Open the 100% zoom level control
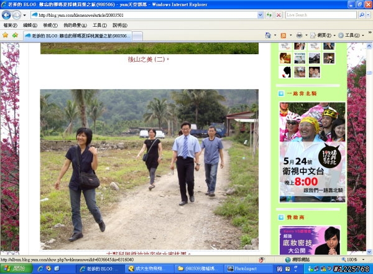The width and height of the screenshot is (373, 274). [349, 260]
